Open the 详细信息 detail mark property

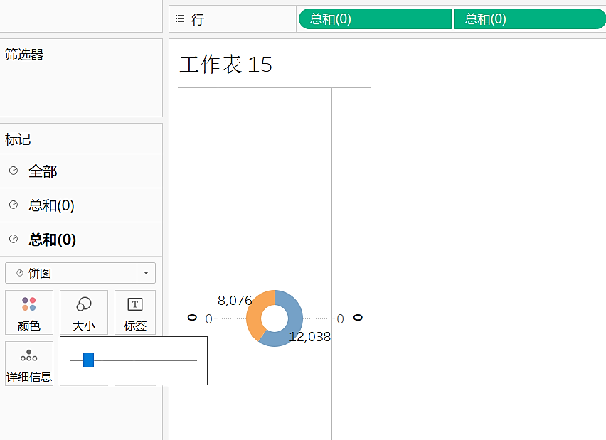[29, 363]
